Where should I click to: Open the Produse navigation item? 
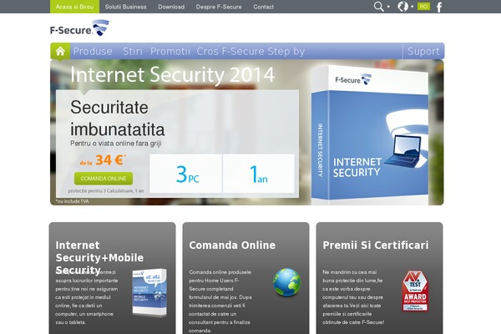[x=93, y=51]
